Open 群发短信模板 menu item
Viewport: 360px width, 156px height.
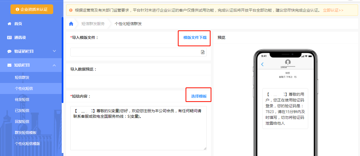coord(26,133)
